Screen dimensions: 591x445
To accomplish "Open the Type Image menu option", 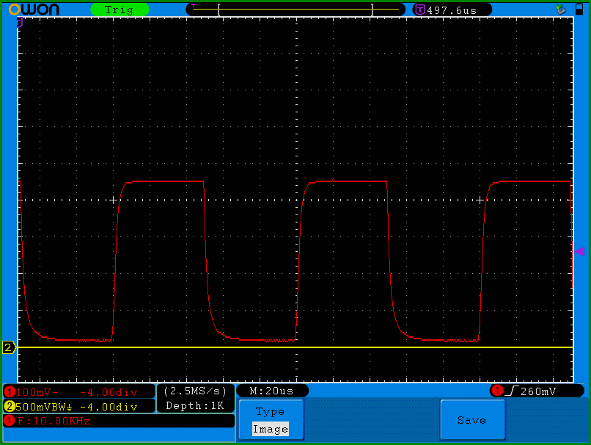I will [271, 420].
